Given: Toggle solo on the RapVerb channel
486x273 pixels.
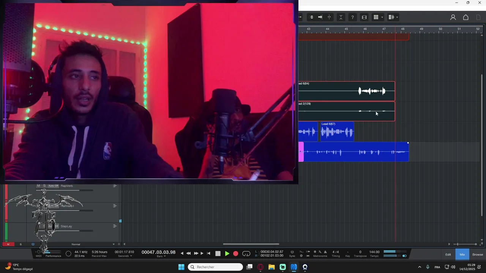Looking at the screenshot, I should pyautogui.click(x=44, y=186).
